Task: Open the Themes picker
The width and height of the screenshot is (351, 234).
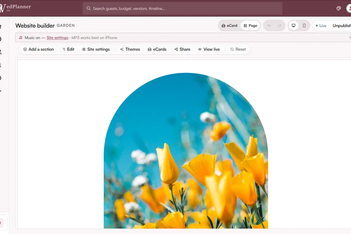Action: [130, 49]
